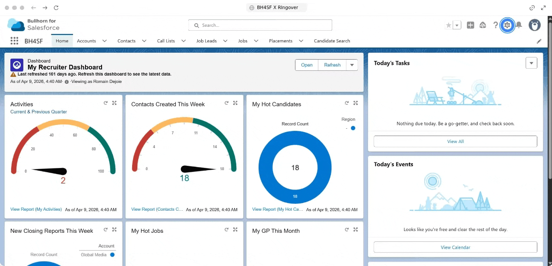Viewport: 552px width, 266px height.
Task: Open the Call Lists tab
Action: (x=166, y=41)
